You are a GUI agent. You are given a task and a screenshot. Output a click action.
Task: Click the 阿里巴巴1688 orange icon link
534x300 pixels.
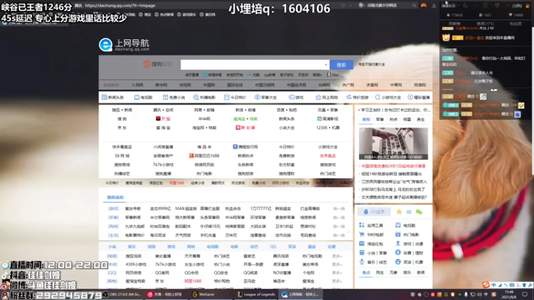click(x=204, y=156)
